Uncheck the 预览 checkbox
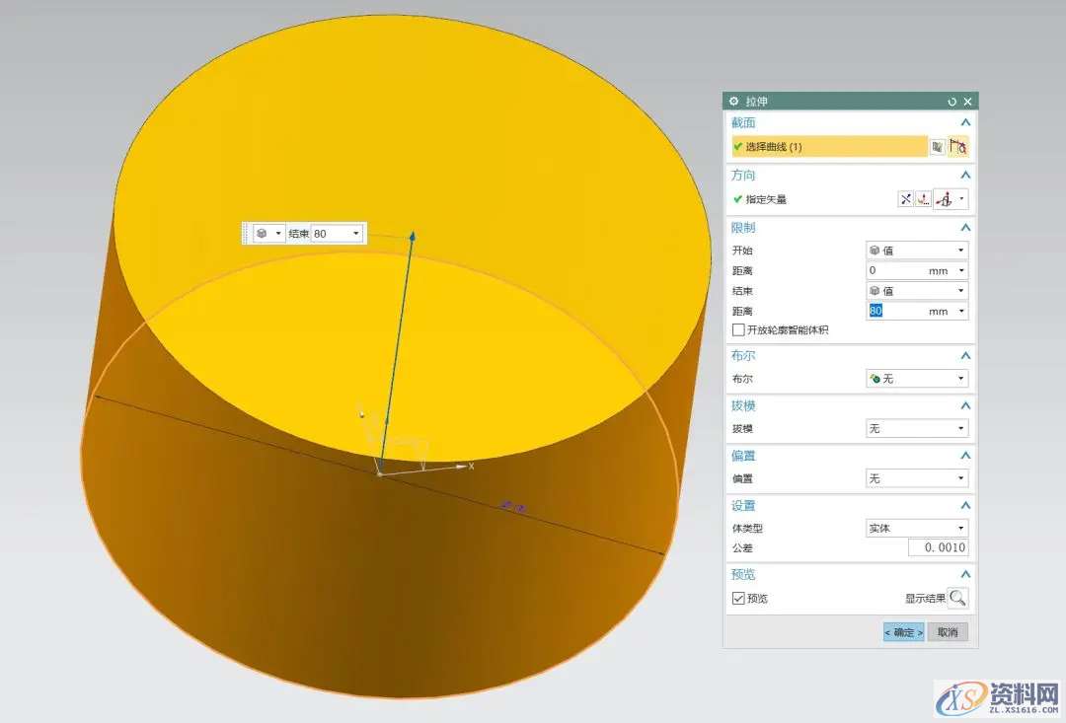This screenshot has height=723, width=1066. coord(738,598)
